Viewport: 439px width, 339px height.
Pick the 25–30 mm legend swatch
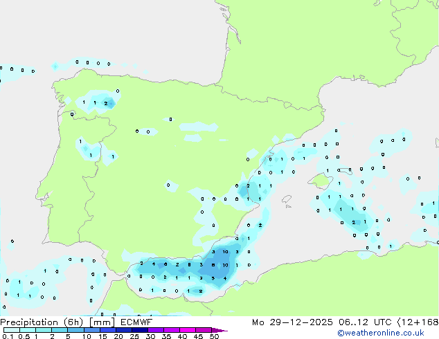point(140,330)
